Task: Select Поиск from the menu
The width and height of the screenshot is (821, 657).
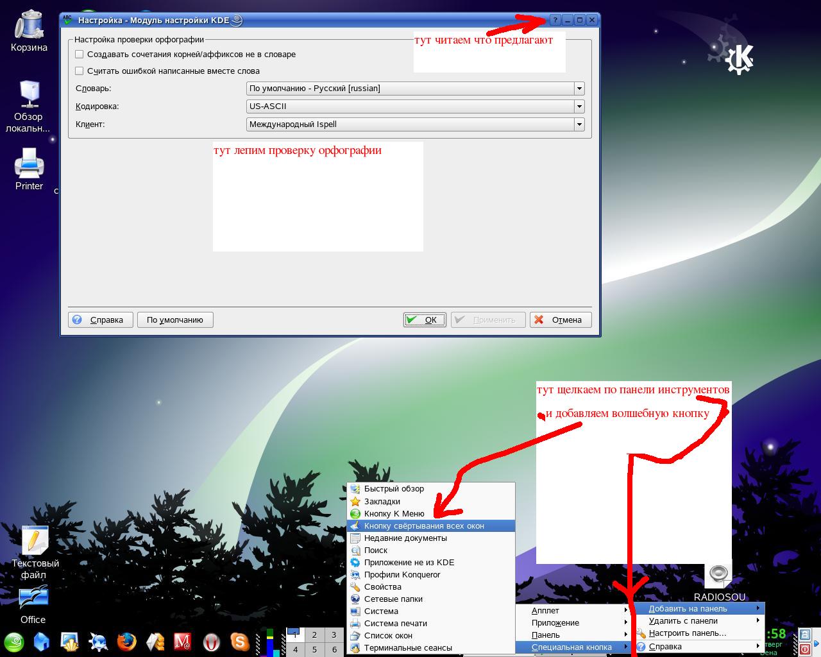Action: point(431,550)
